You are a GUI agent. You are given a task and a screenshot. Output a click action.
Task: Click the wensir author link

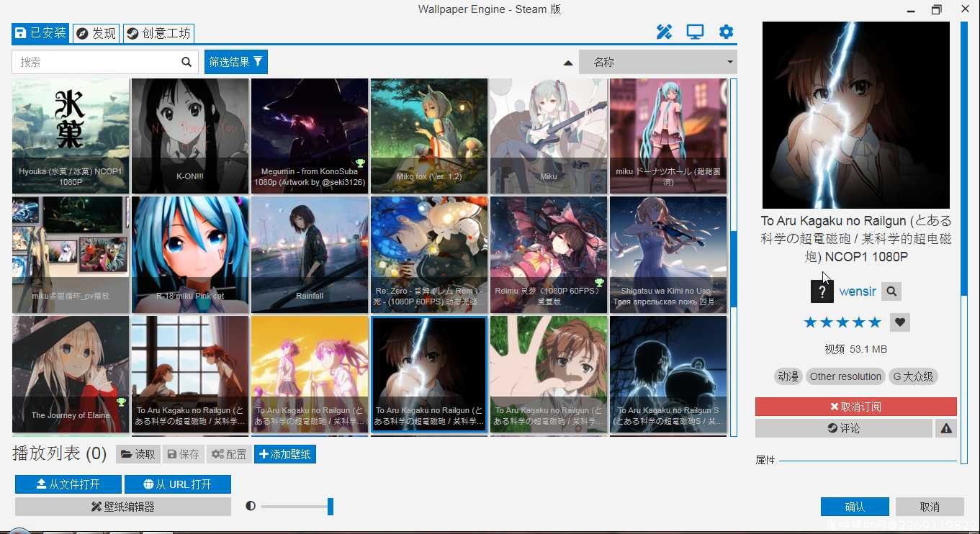858,291
